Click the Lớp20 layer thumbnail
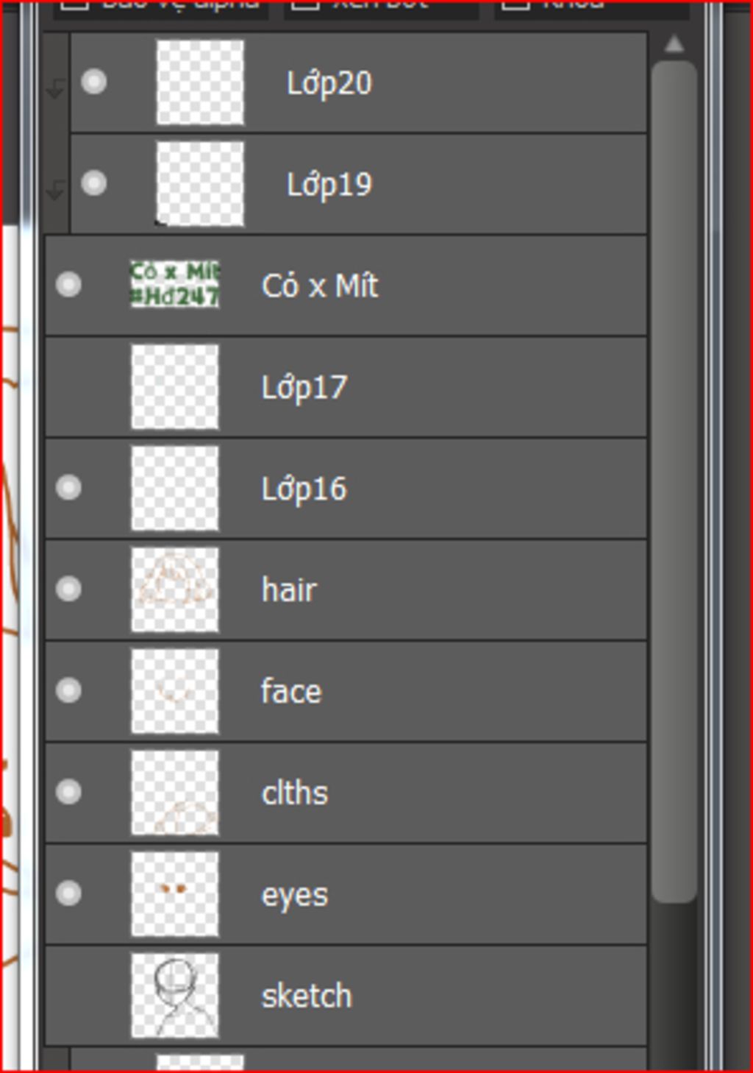Image resolution: width=753 pixels, height=1073 pixels. coord(200,82)
